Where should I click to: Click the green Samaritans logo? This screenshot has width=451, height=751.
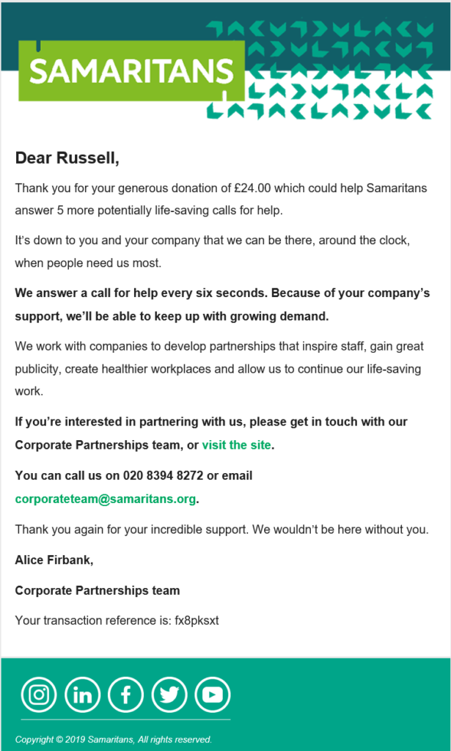point(131,71)
